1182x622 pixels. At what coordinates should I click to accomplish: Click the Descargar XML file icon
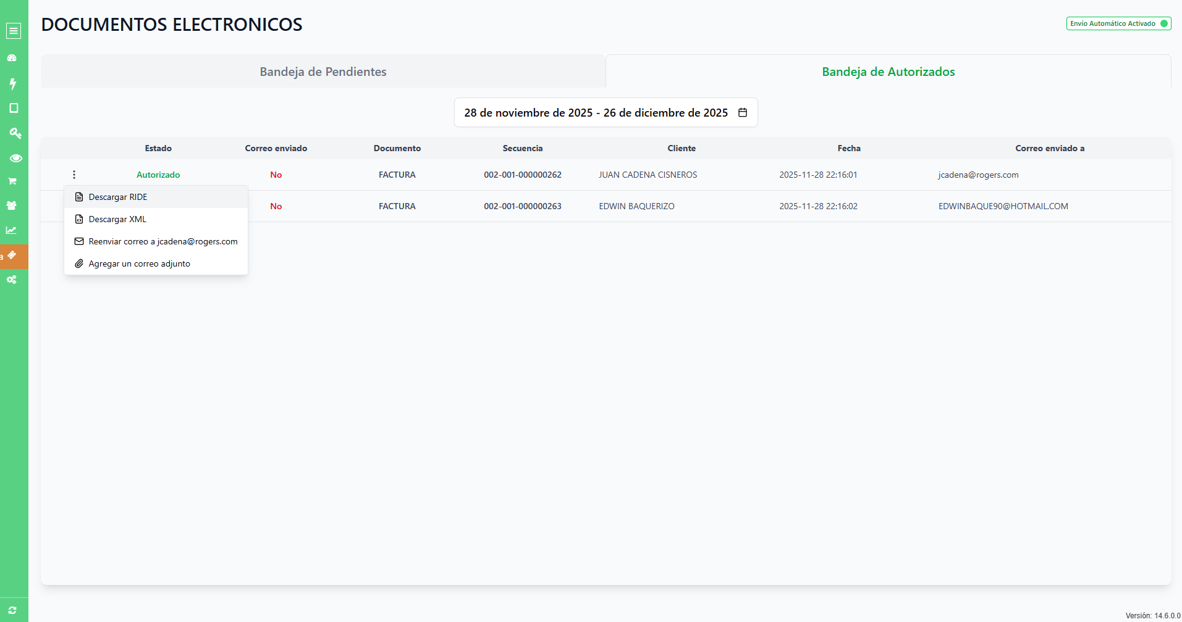click(79, 219)
